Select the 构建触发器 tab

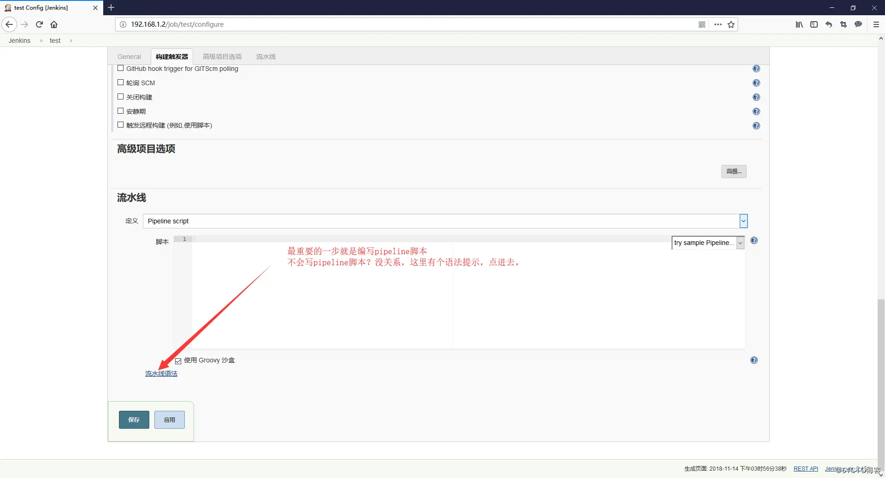click(x=172, y=57)
